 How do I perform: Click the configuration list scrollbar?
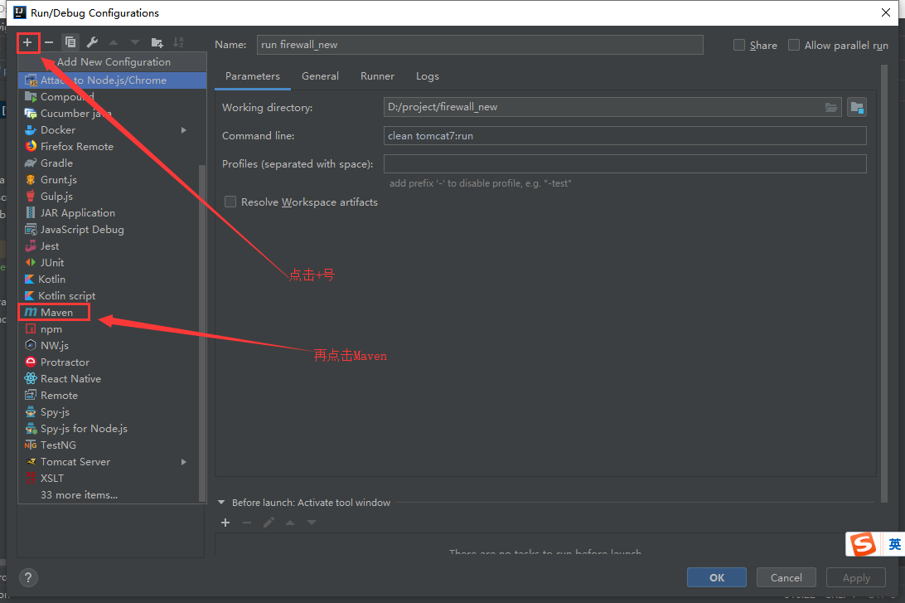pos(202,333)
